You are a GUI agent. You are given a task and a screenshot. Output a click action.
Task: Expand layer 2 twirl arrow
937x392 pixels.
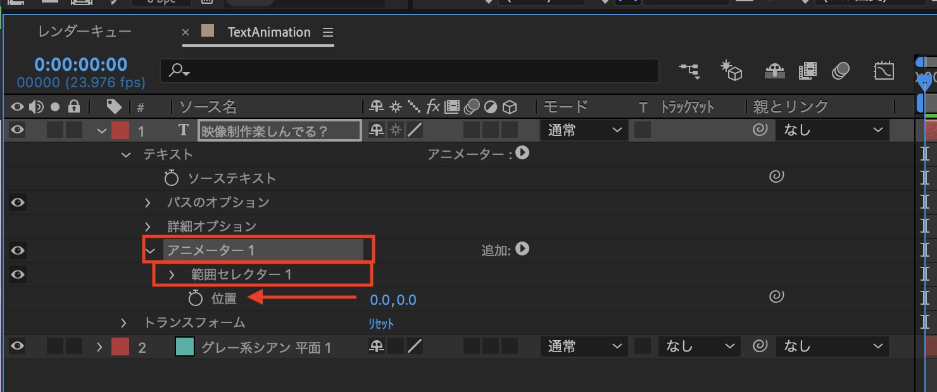click(x=99, y=347)
